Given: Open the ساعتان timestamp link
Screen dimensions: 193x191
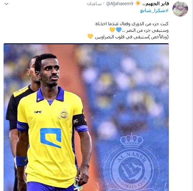Looking at the screenshot, I should pyautogui.click(x=94, y=4).
